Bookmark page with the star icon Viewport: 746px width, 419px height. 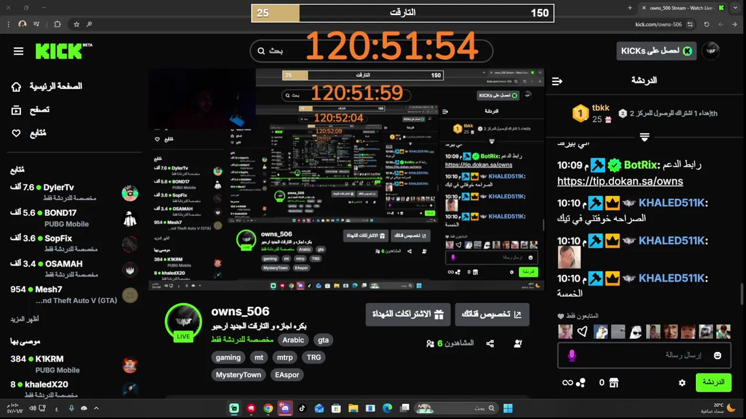(x=76, y=24)
